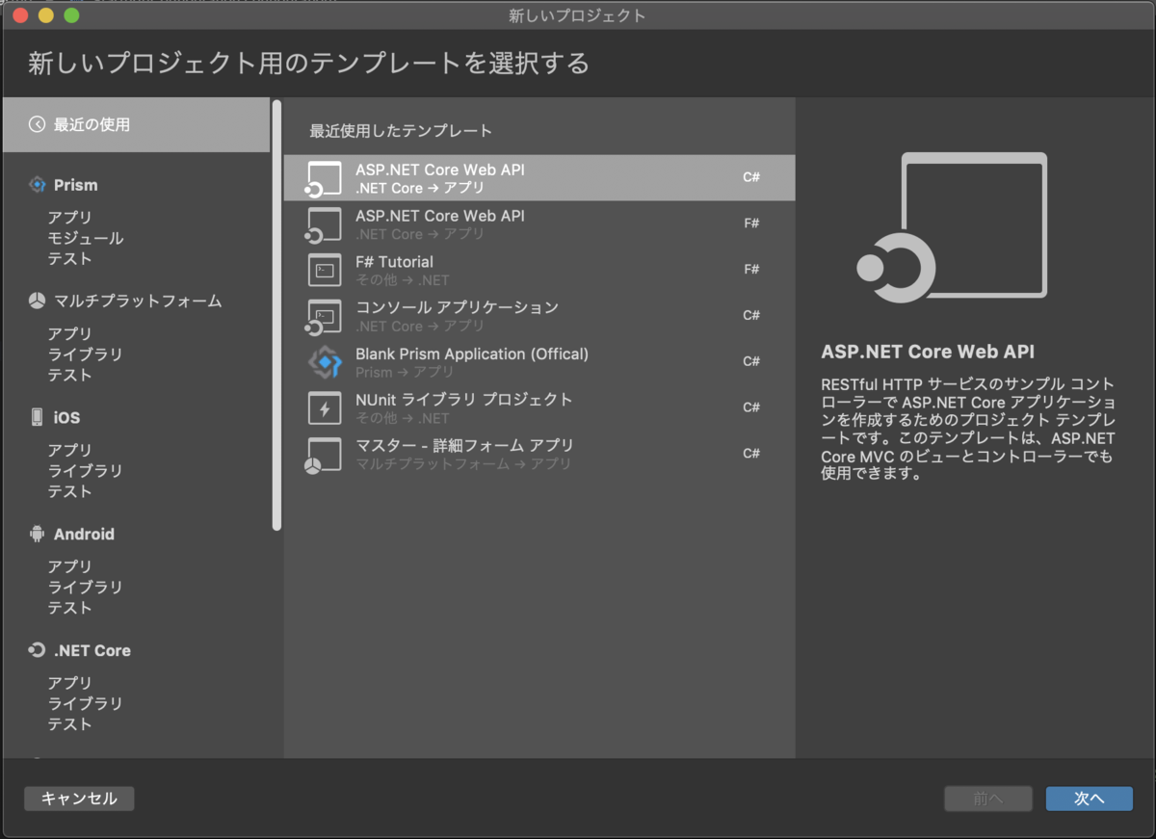Select the ASP.NET Core Web API C# template name
This screenshot has height=839, width=1156.
click(x=440, y=170)
